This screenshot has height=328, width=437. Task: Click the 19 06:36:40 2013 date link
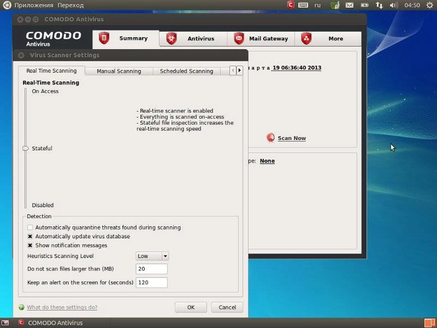point(297,68)
